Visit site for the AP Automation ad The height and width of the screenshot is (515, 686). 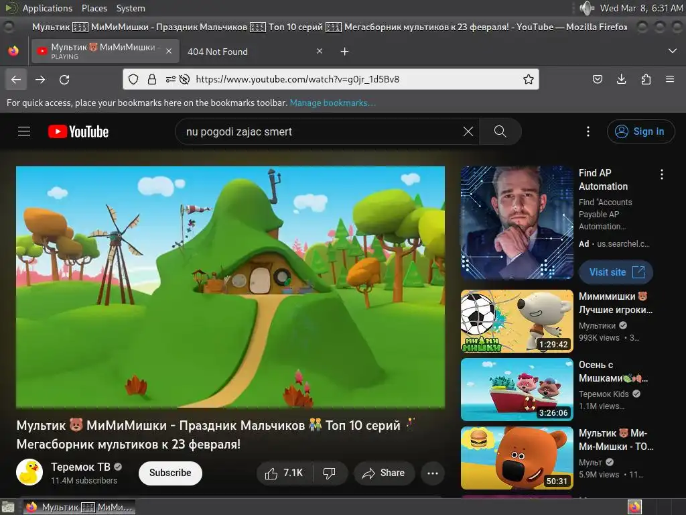(616, 272)
